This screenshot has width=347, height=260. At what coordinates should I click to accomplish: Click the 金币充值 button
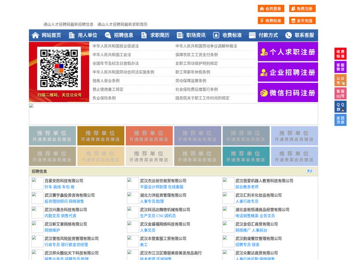coord(302,21)
